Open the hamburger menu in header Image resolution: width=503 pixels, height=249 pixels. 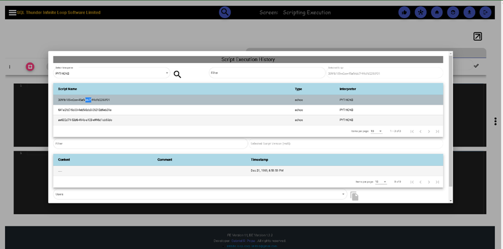pos(12,12)
